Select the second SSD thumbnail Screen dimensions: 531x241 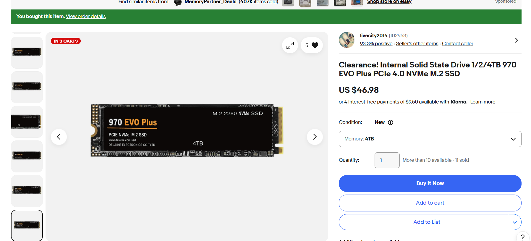click(x=27, y=87)
